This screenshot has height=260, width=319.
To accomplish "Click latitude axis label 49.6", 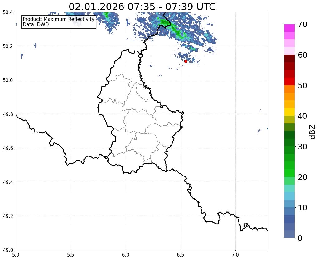I will point(8,148).
